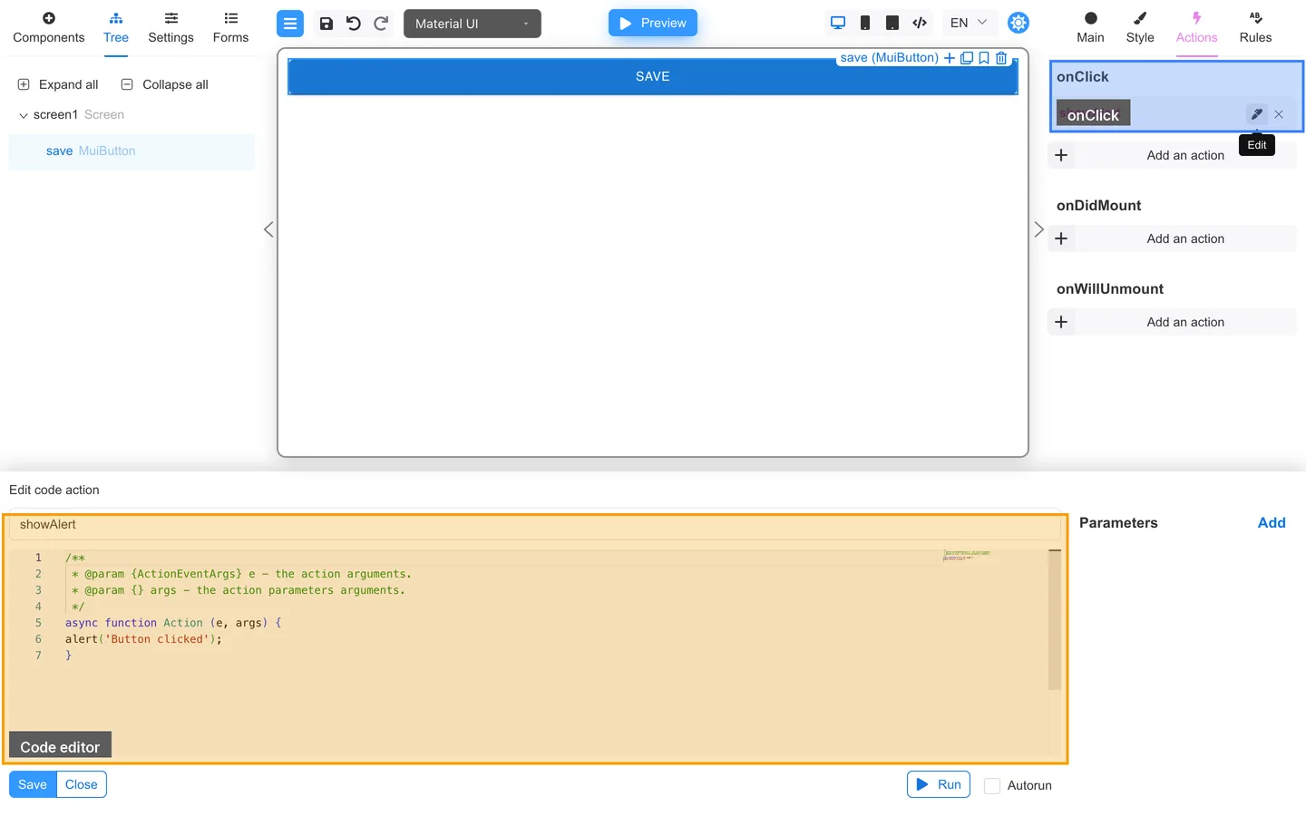Switch to the Main properties tab
The height and width of the screenshot is (816, 1306).
(1090, 28)
